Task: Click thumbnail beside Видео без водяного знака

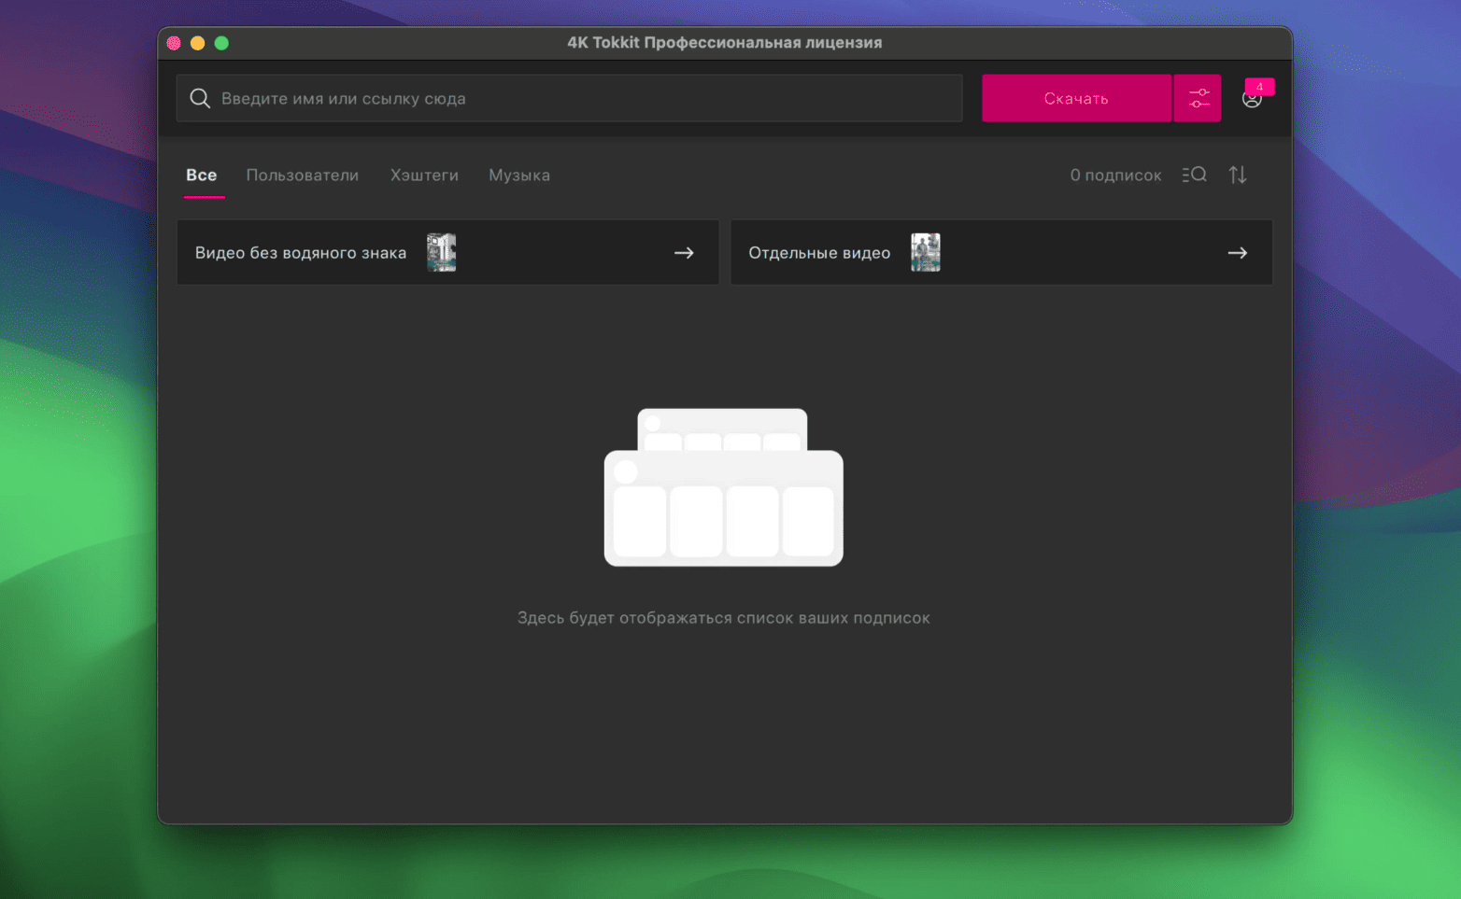Action: [x=442, y=252]
